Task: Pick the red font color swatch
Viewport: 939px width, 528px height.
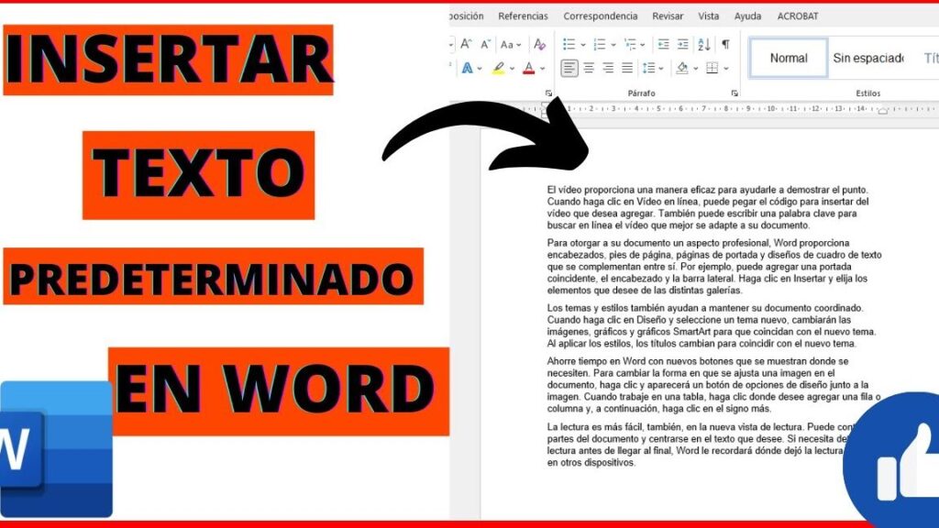Action: [528, 68]
